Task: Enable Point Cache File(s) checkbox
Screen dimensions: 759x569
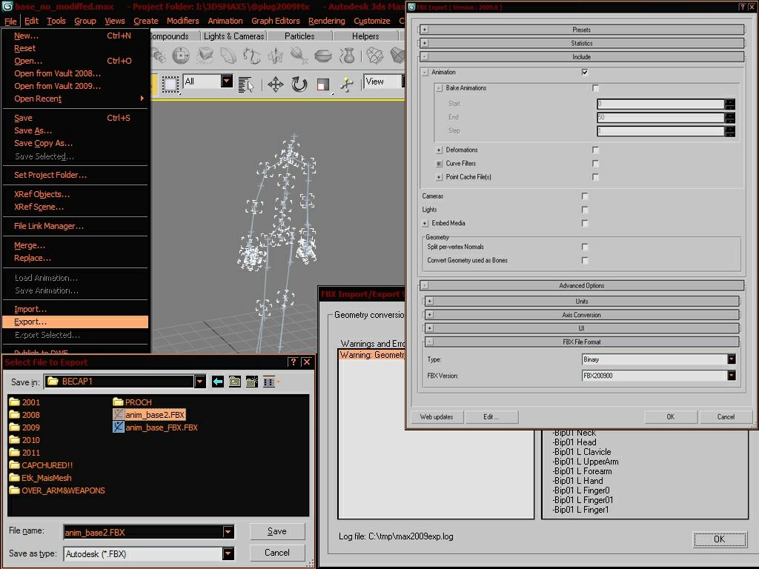Action: (x=595, y=177)
